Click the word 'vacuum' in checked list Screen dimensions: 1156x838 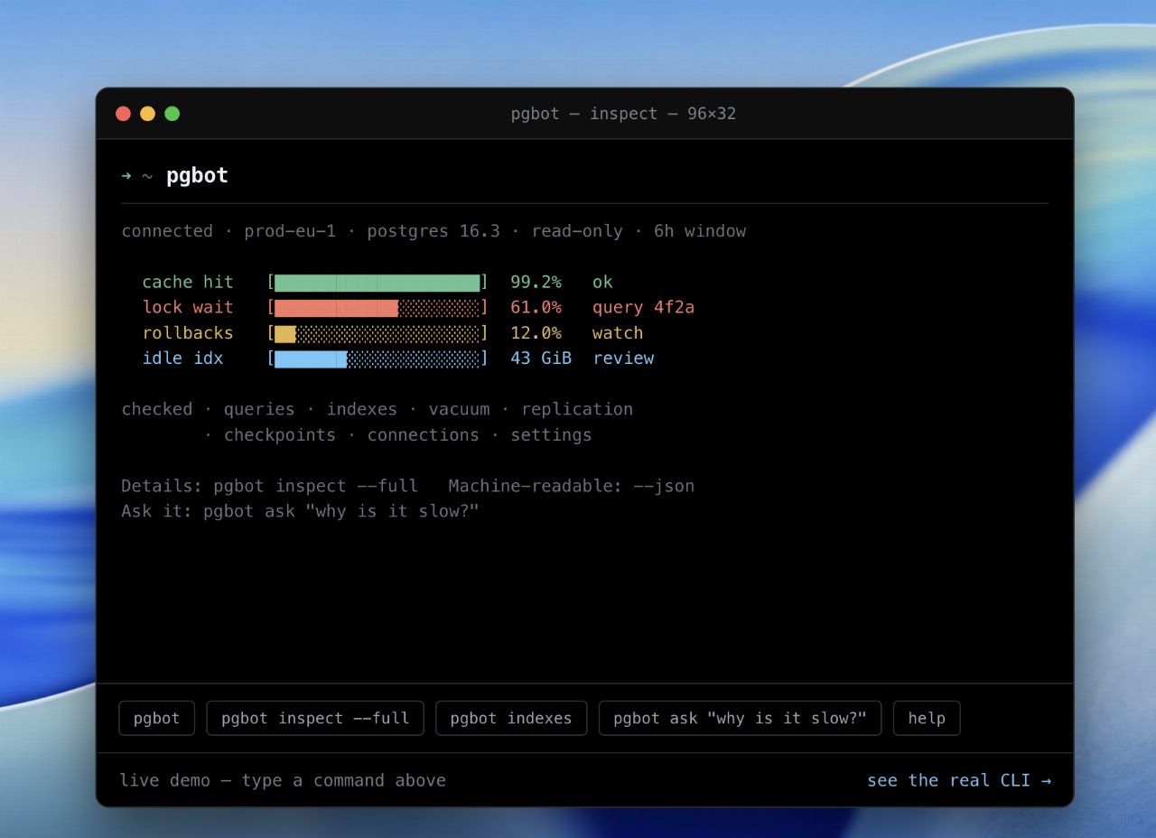click(x=459, y=409)
